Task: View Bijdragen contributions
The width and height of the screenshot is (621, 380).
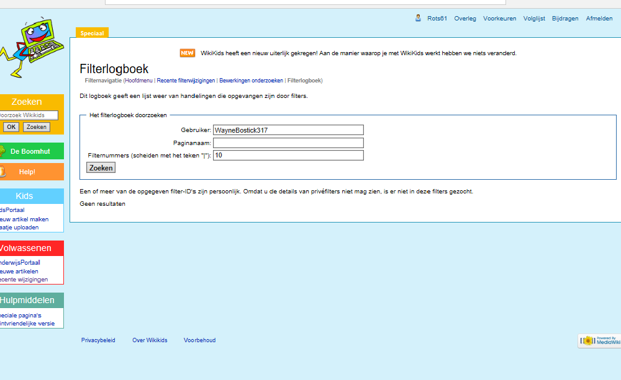Action: [x=565, y=19]
